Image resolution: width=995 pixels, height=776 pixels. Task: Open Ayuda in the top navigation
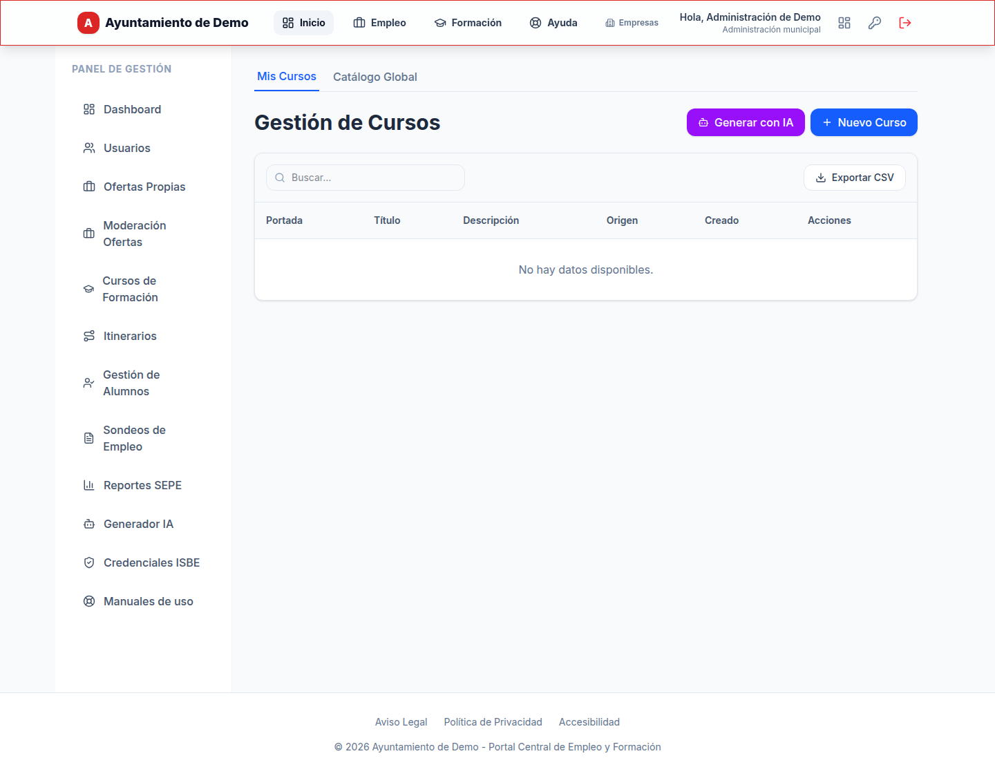coord(553,23)
